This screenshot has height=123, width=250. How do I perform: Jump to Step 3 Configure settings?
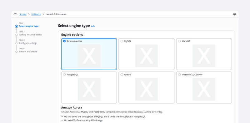(x=28, y=43)
